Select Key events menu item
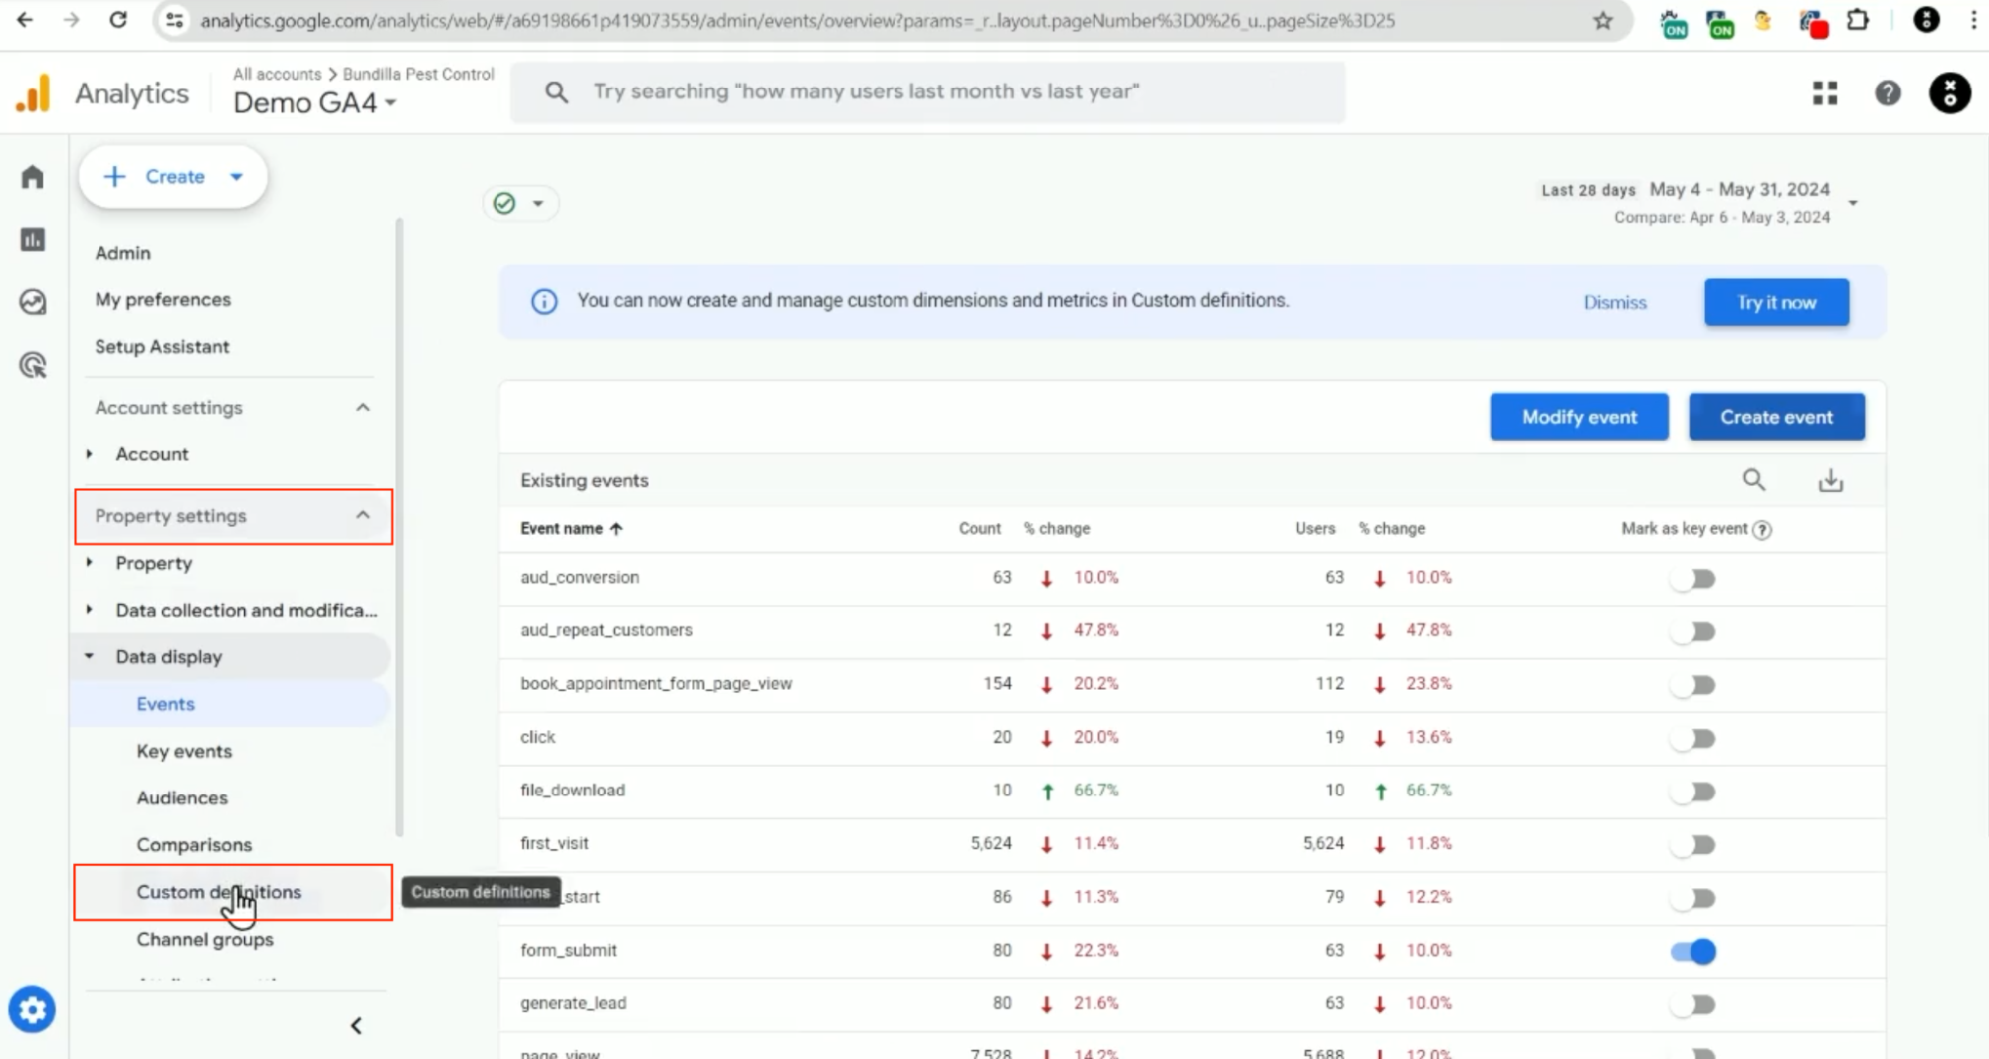The image size is (1989, 1059). (184, 751)
